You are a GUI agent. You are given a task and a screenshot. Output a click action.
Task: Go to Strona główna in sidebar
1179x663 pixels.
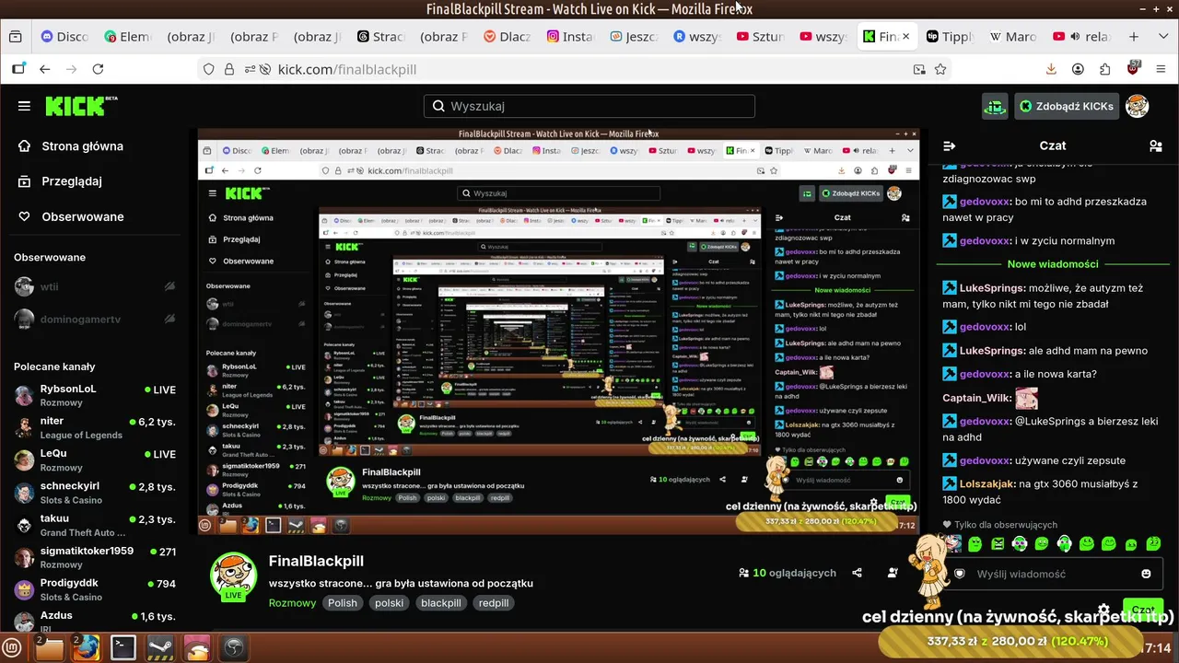(x=71, y=145)
